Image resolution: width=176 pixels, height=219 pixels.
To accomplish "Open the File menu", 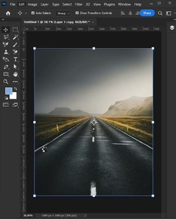I will pos(13,4).
